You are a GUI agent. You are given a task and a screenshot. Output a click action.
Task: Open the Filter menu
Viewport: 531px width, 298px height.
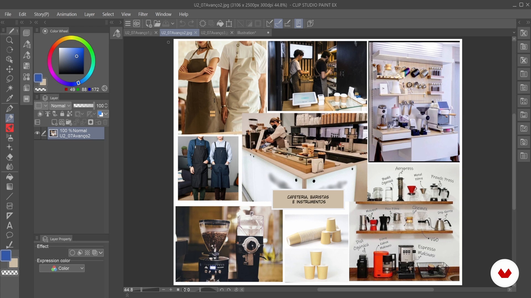(x=143, y=14)
